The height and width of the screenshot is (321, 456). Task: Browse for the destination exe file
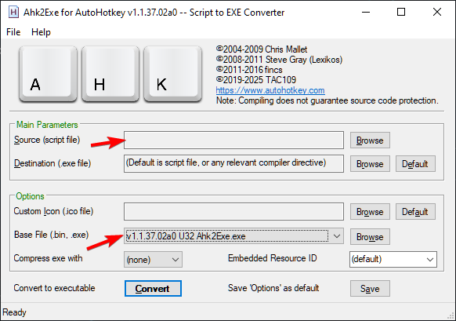click(x=370, y=164)
